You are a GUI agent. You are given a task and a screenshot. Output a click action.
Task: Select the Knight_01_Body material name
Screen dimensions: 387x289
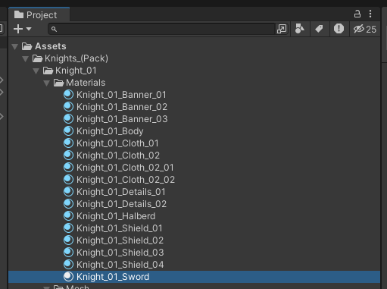click(x=110, y=131)
